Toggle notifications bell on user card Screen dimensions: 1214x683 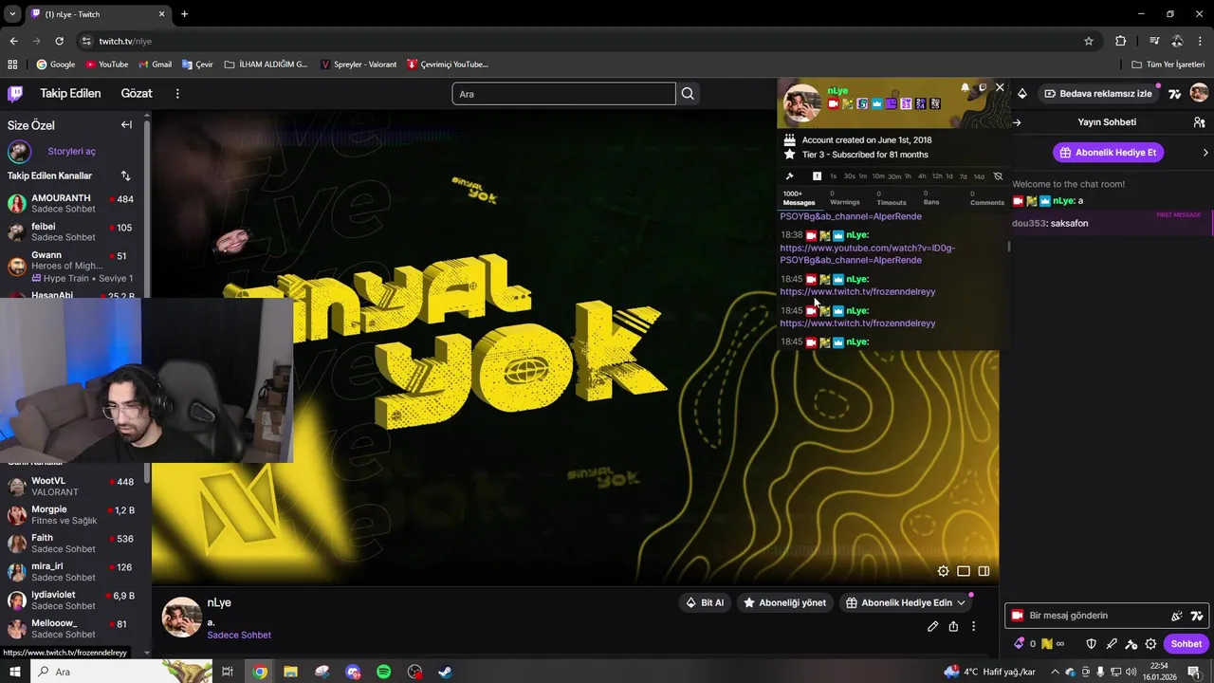tap(966, 87)
